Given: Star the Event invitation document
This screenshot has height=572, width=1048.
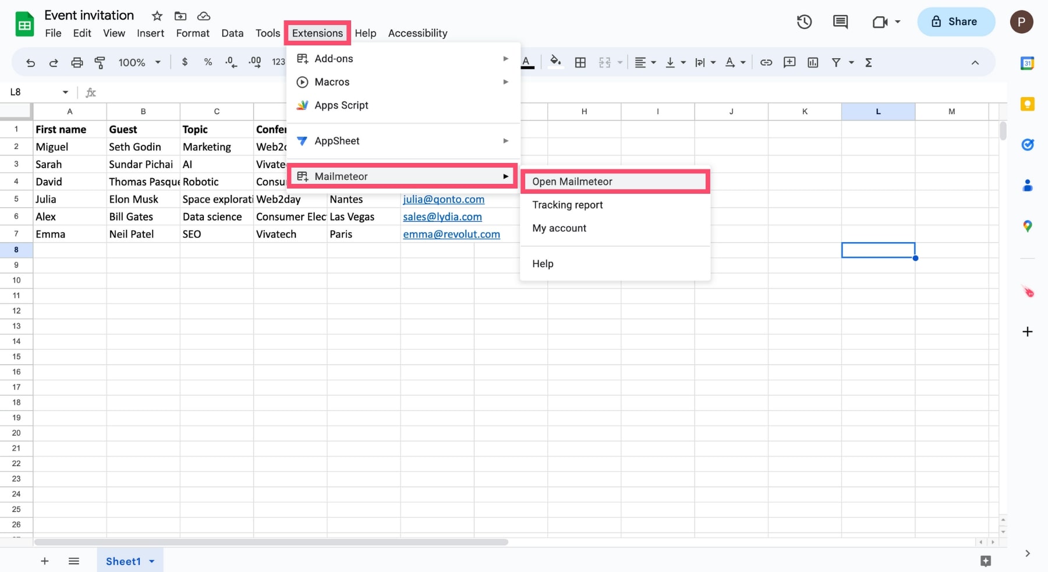Looking at the screenshot, I should [x=157, y=16].
